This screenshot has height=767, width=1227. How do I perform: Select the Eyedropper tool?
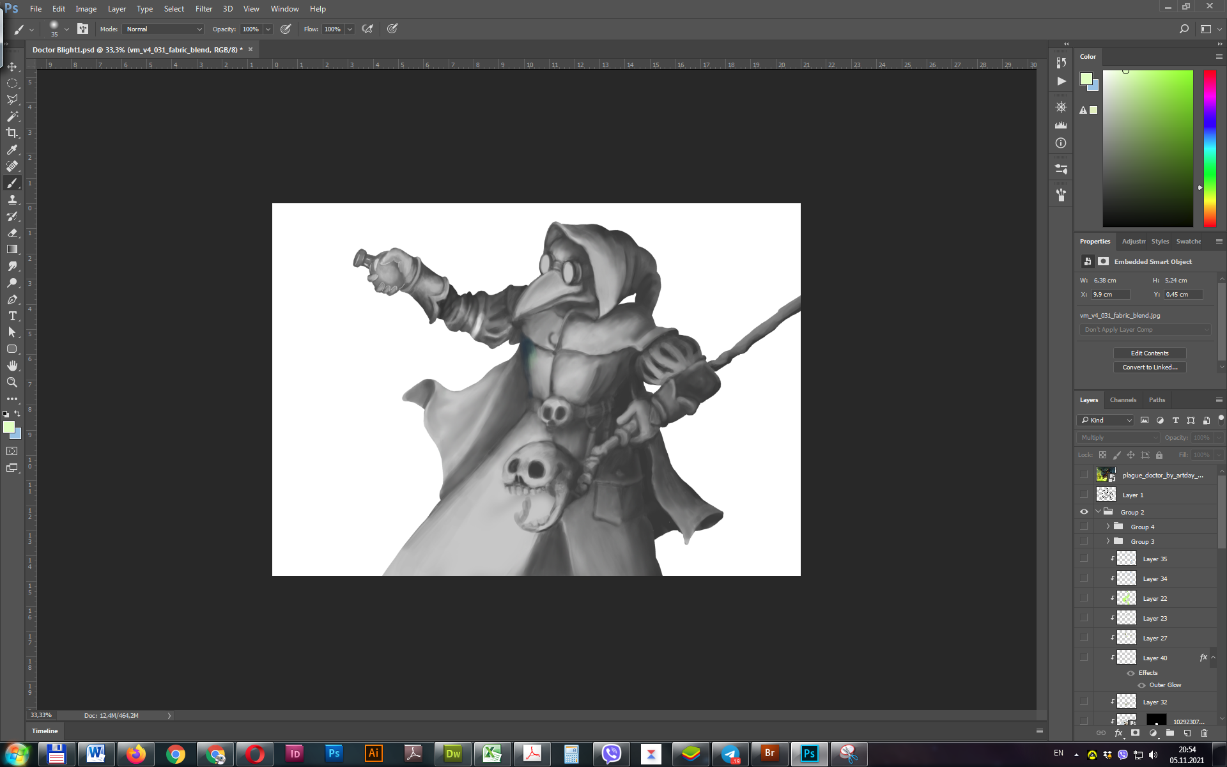(12, 150)
